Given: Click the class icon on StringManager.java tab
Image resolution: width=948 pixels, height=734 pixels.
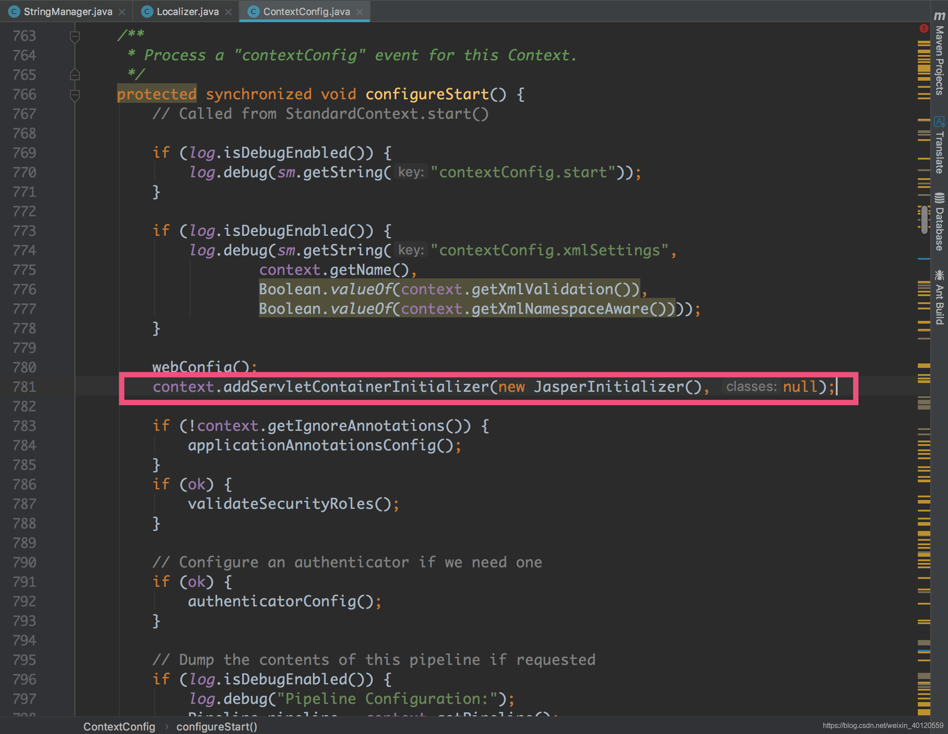Looking at the screenshot, I should [14, 12].
